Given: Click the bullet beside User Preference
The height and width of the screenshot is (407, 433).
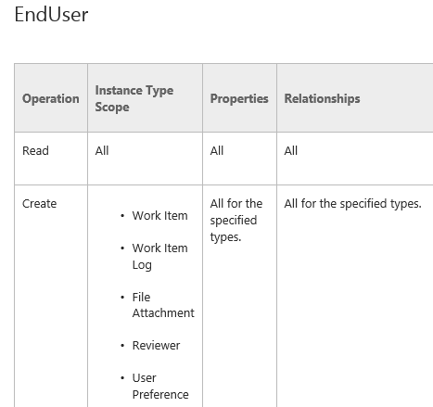Looking at the screenshot, I should point(122,378).
